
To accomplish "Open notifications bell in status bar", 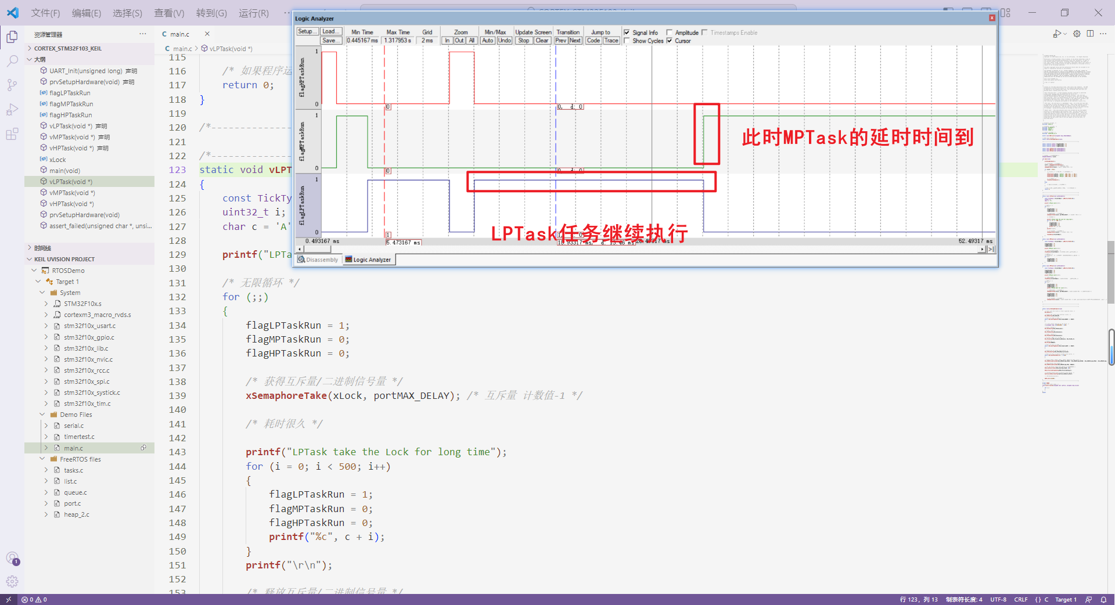I will [x=1103, y=599].
